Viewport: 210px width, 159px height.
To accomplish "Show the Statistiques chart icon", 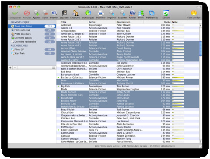I will [x=88, y=13].
